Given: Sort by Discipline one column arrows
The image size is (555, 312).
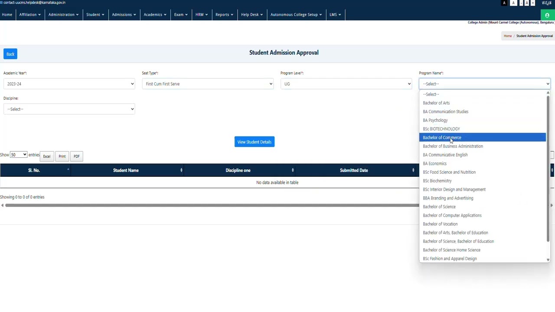Looking at the screenshot, I should pos(293,170).
